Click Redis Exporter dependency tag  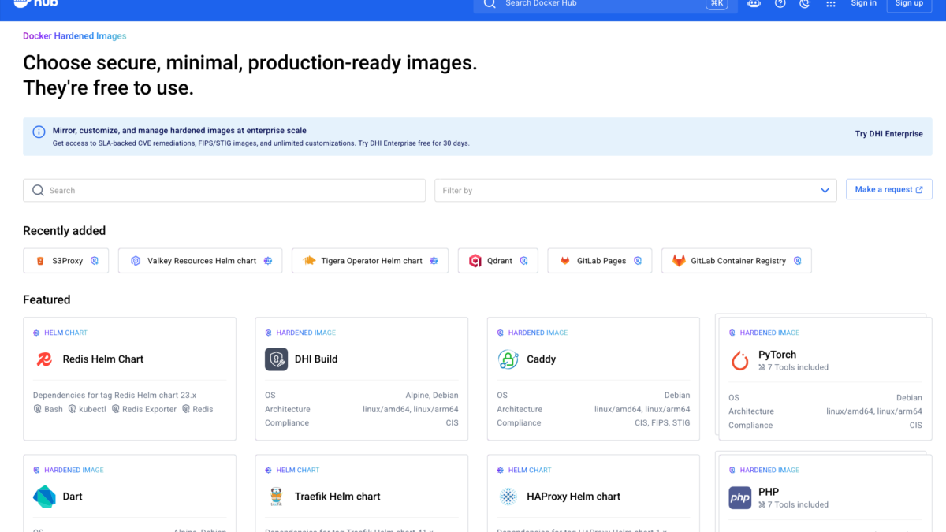(144, 409)
